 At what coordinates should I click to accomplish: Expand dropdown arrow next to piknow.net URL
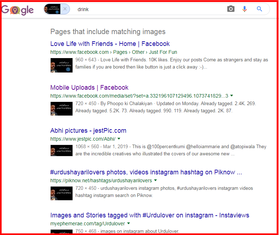coord(155,180)
